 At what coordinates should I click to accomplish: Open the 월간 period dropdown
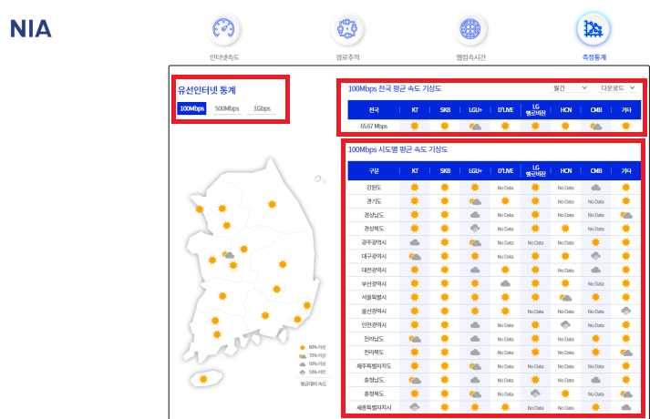pos(571,88)
